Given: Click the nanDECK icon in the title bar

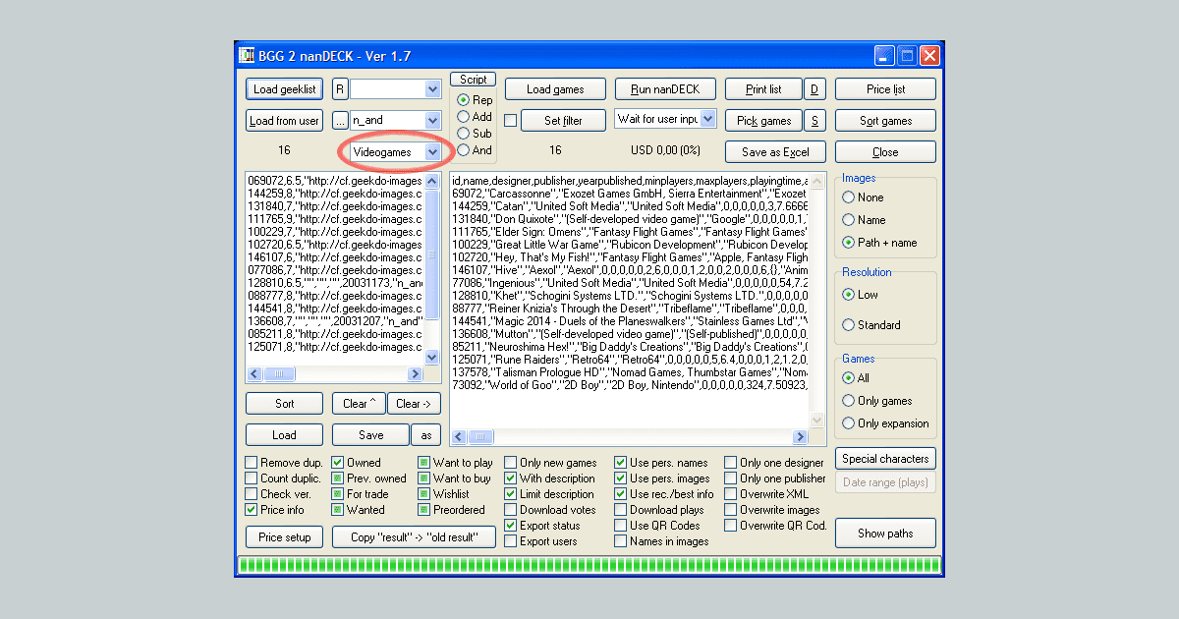Looking at the screenshot, I should click(x=248, y=55).
